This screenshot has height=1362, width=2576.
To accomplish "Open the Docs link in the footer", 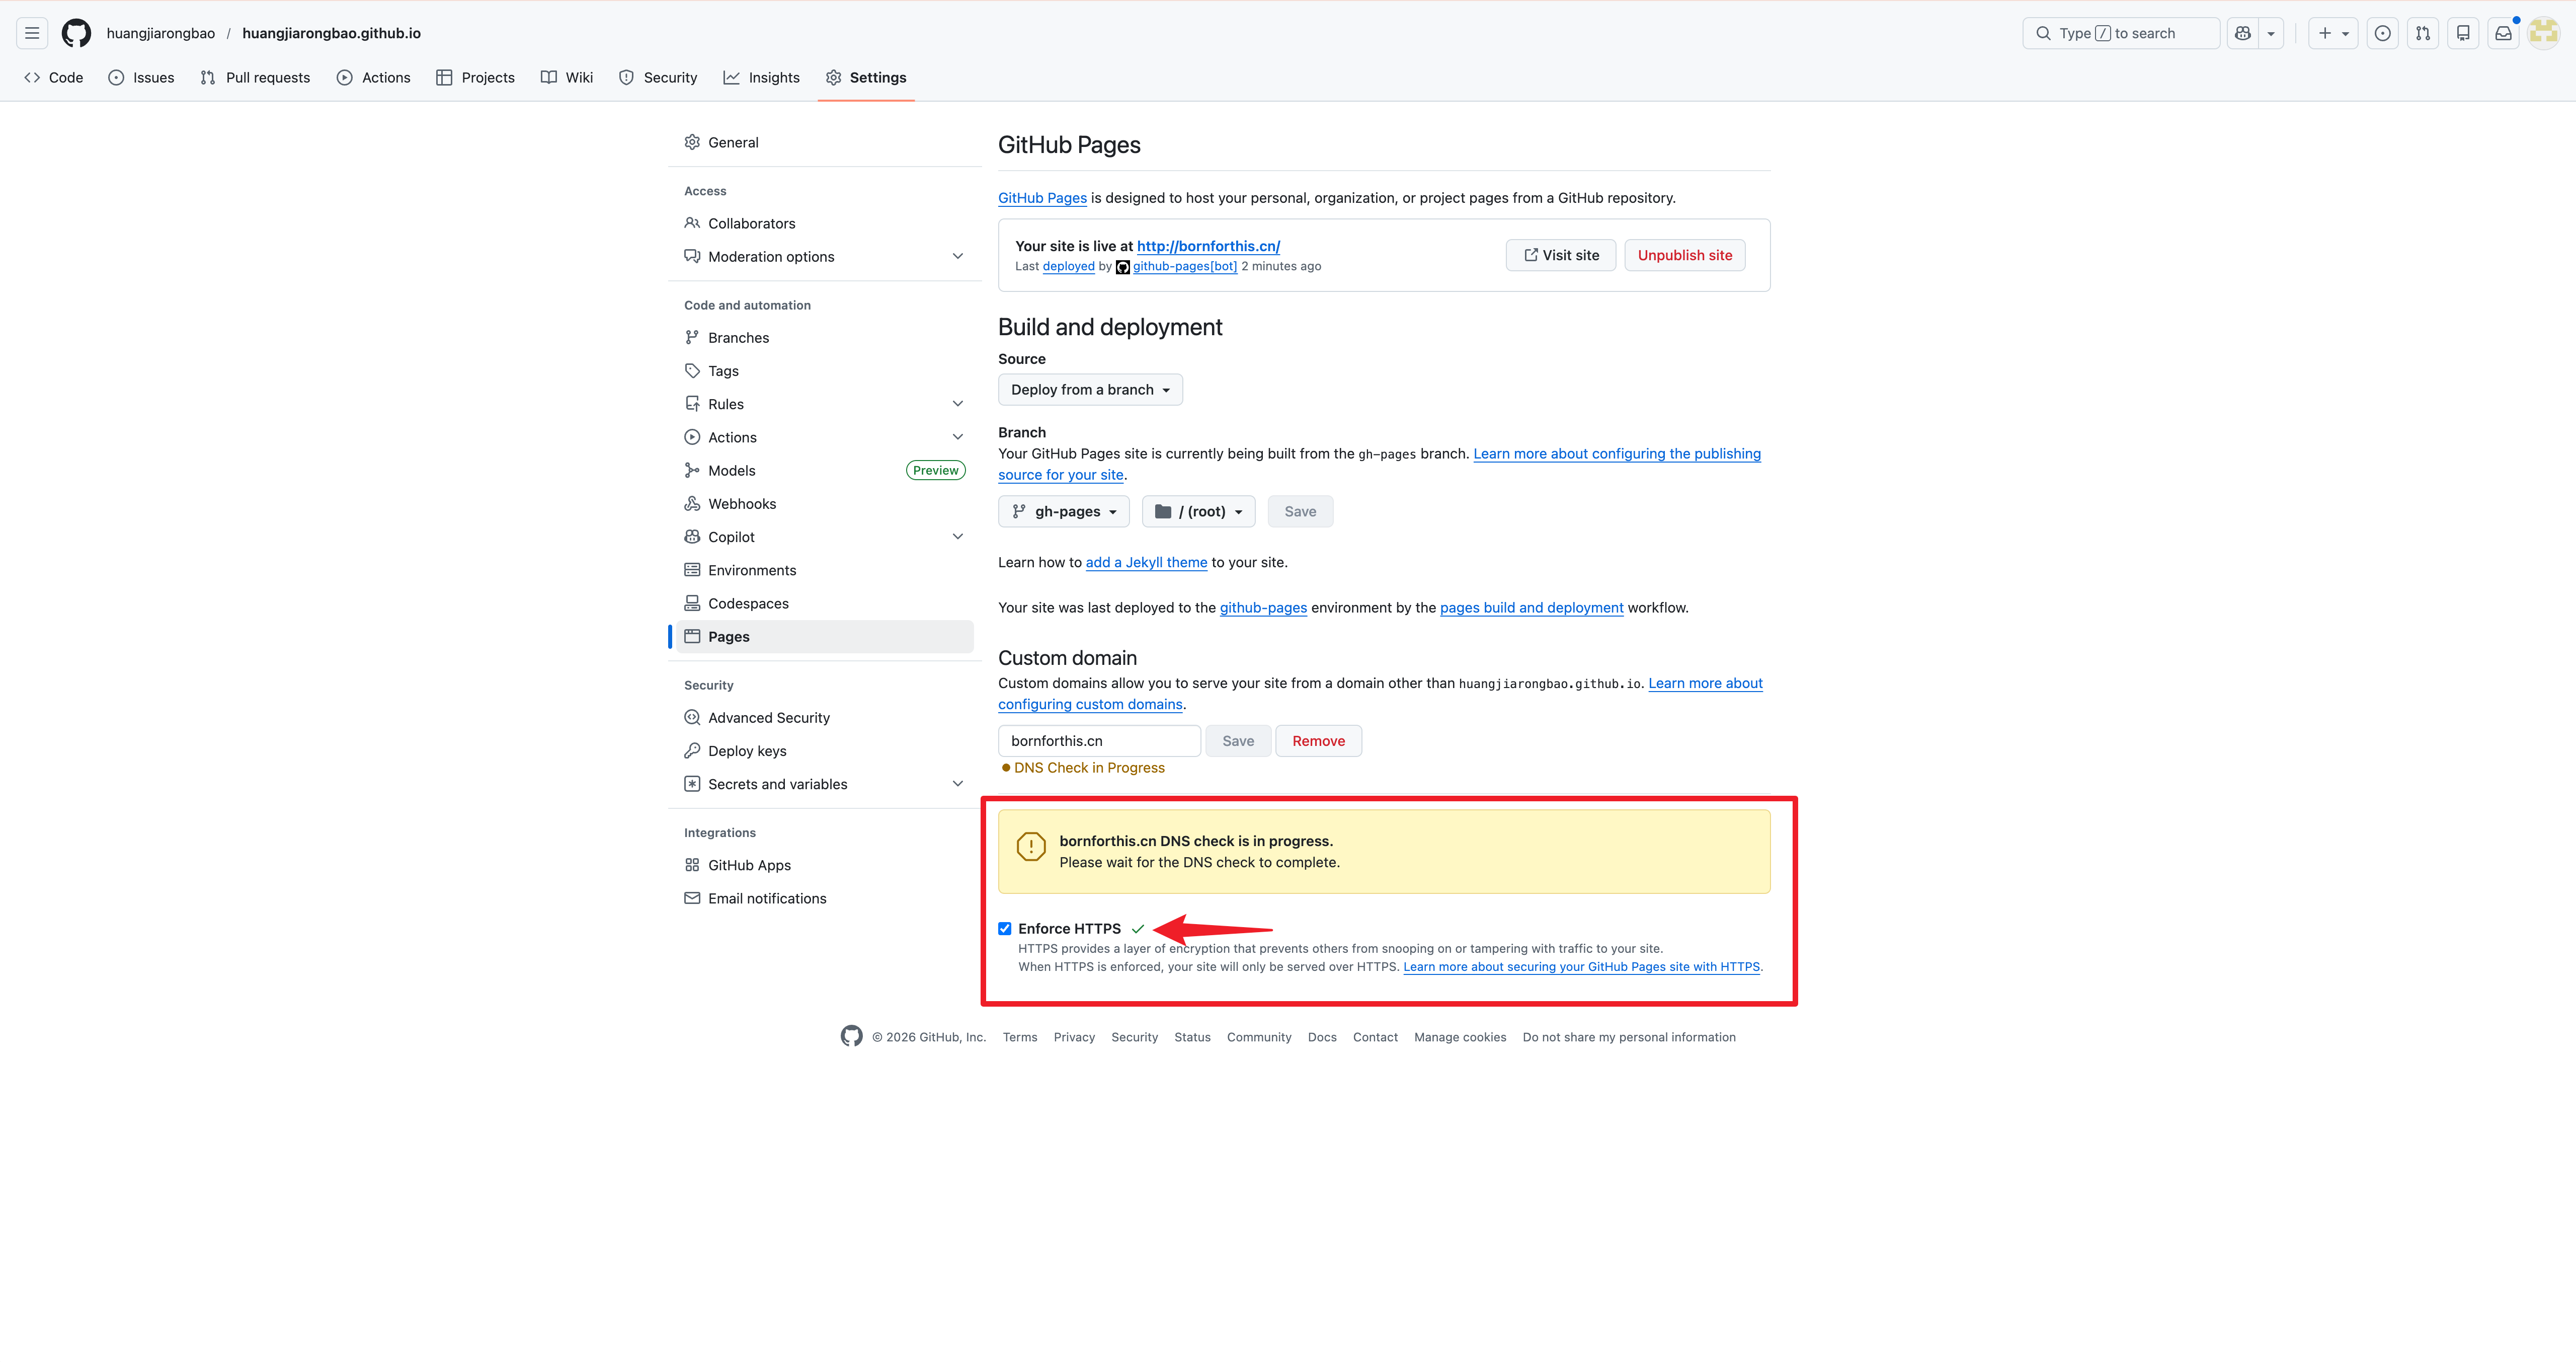I will coord(1322,1037).
